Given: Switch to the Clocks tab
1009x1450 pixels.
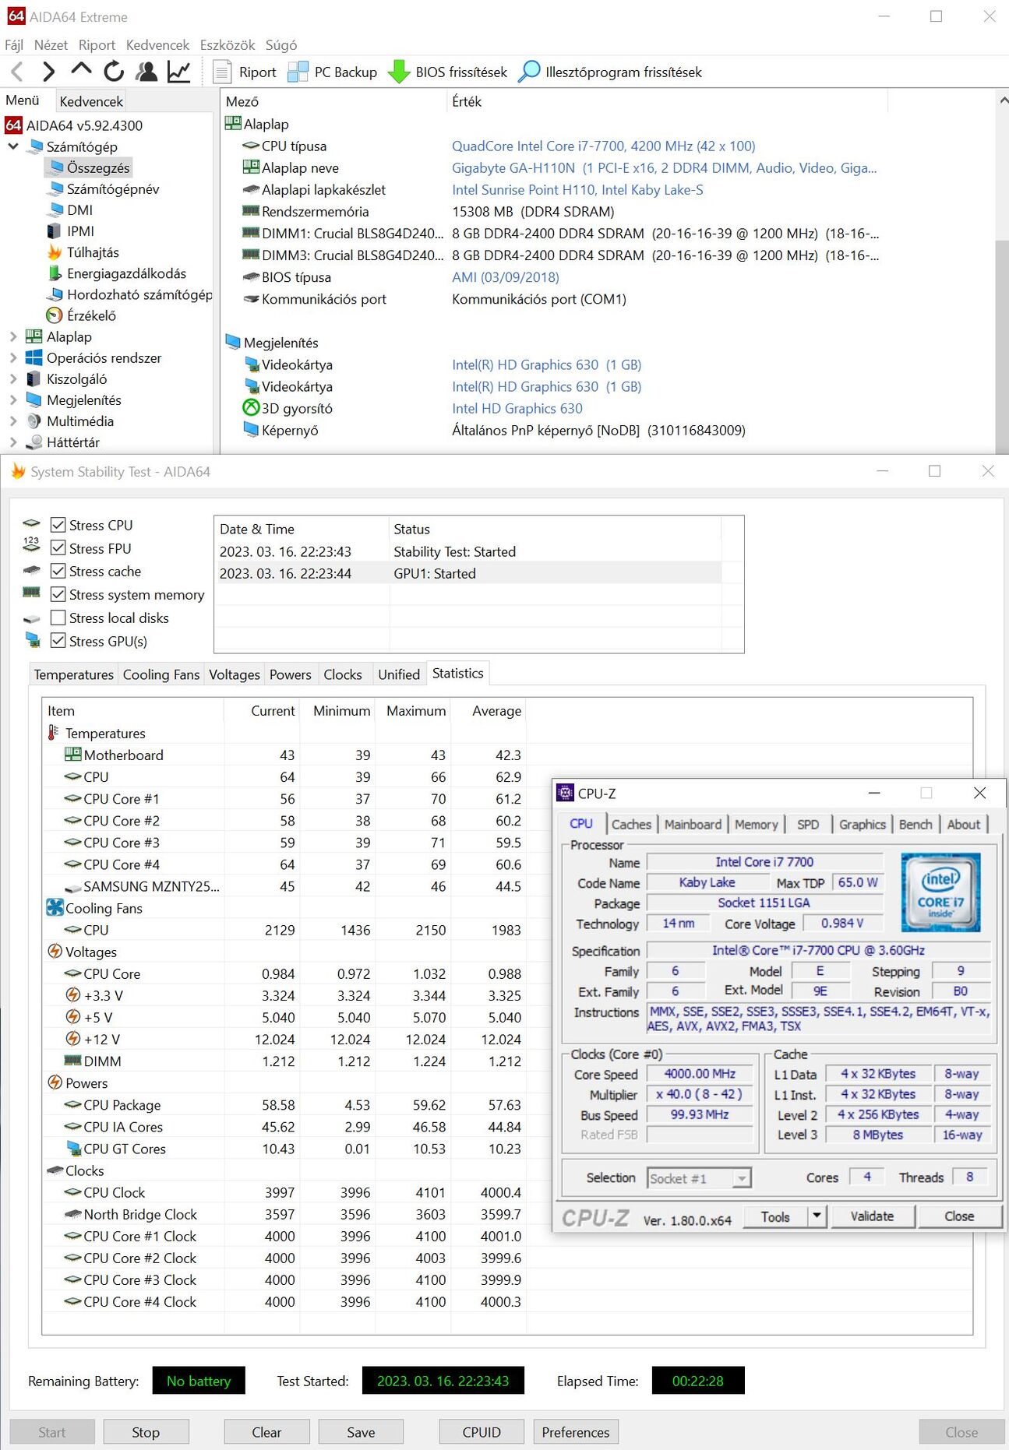Looking at the screenshot, I should (x=343, y=674).
